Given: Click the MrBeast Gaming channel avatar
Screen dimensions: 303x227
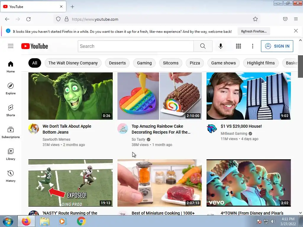Looking at the screenshot, I should (x=212, y=129).
